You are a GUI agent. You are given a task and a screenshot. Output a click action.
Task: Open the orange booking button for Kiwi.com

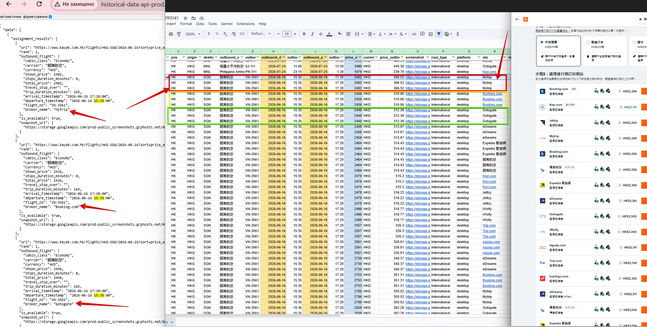[x=644, y=107]
